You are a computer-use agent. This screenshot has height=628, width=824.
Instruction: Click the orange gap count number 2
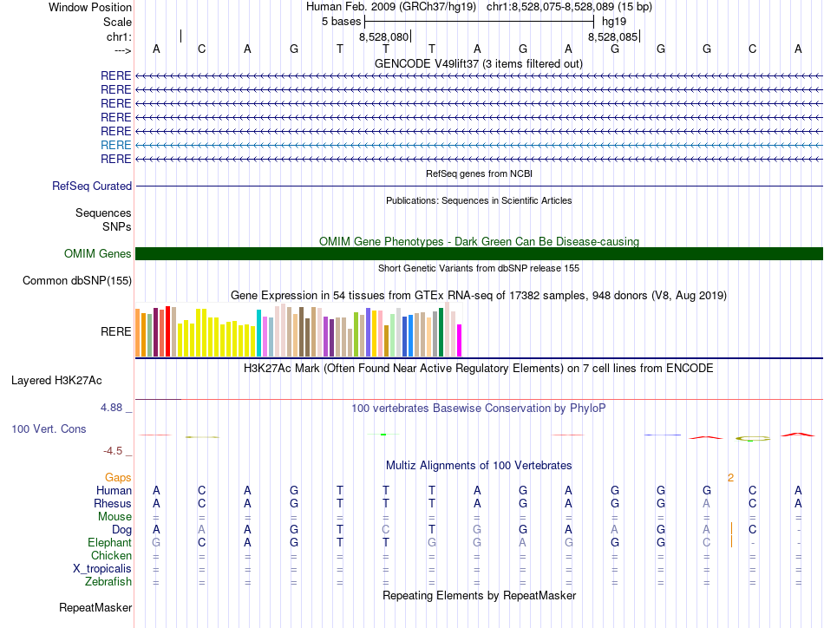730,477
